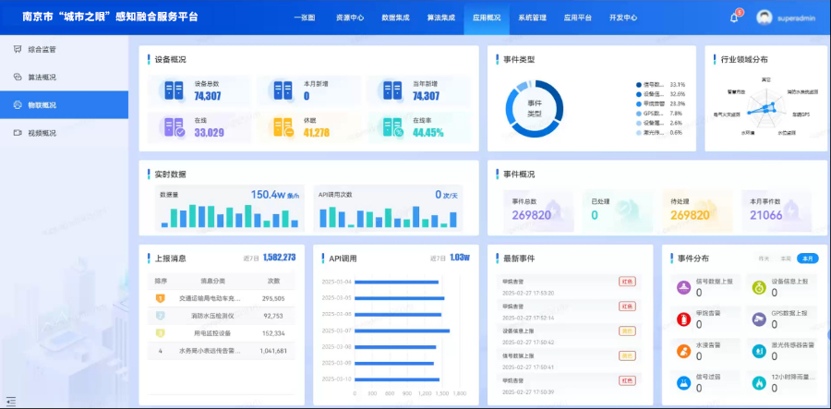This screenshot has height=409, width=831.
Task: Click the superadmin user avatar
Action: (764, 18)
